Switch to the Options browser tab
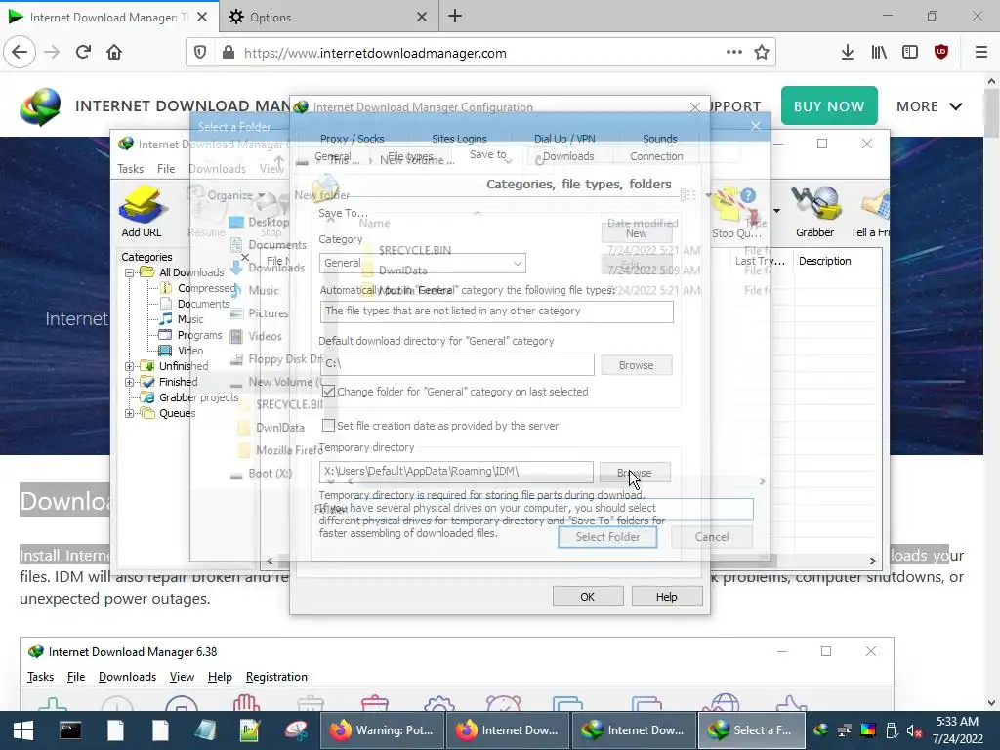The image size is (1000, 750). pyautogui.click(x=328, y=18)
